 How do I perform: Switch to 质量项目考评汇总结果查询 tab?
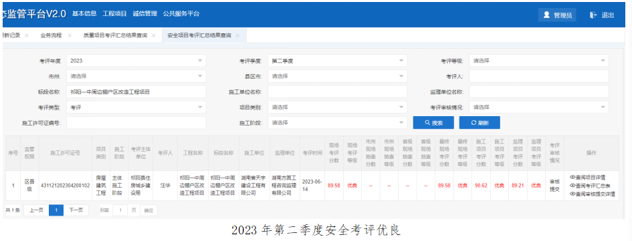click(x=115, y=35)
